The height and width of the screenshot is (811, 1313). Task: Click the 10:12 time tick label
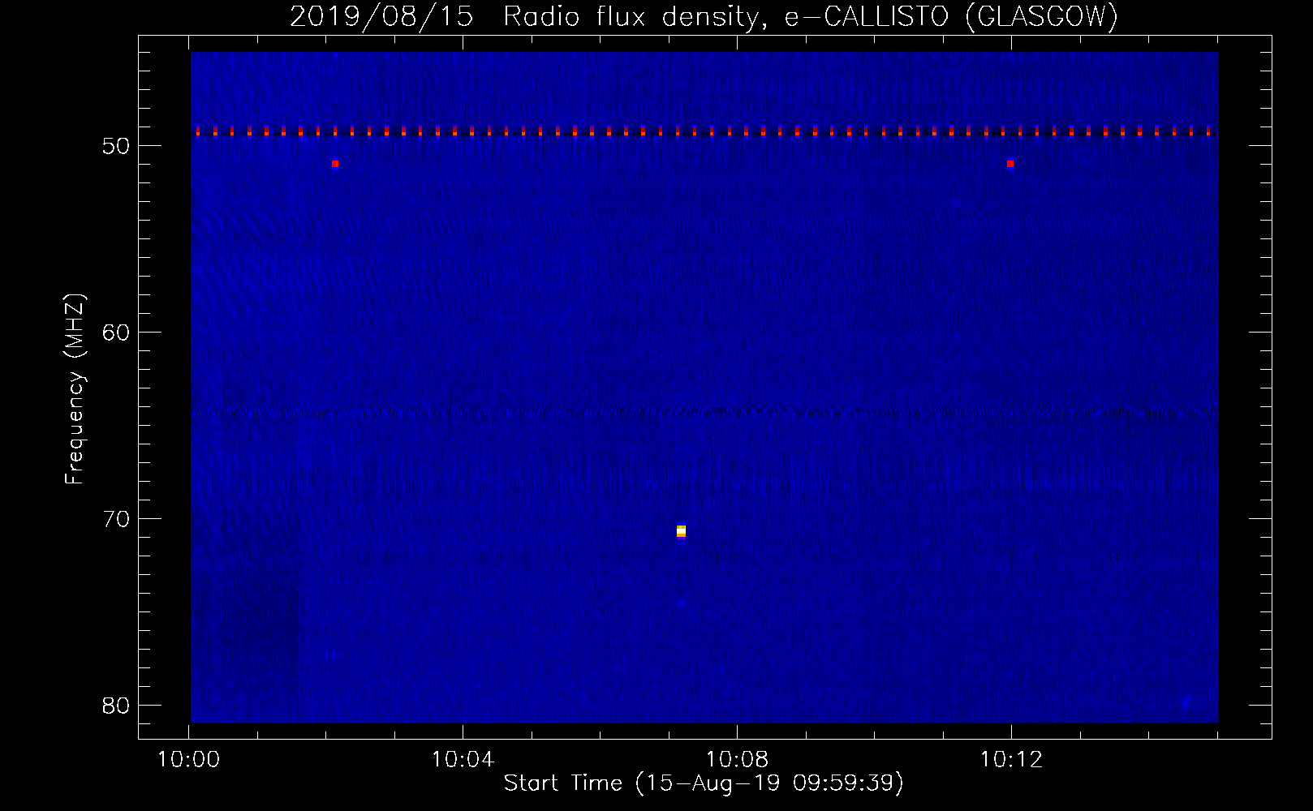pyautogui.click(x=1011, y=760)
